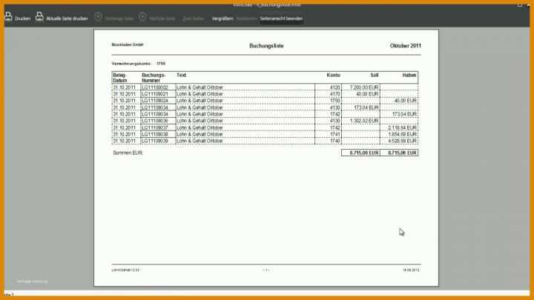Click Konto cell 1740
Image resolution: width=534 pixels, height=300 pixels.
[334, 141]
